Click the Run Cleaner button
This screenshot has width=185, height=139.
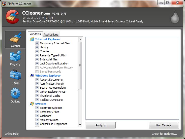164,125
